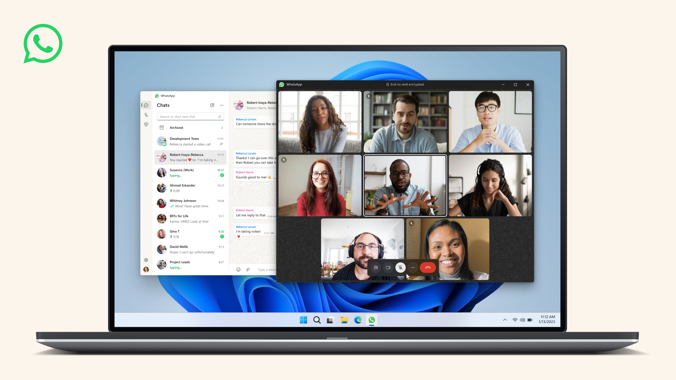This screenshot has width=676, height=380.
Task: Click the compose new chat icon
Action: coord(212,105)
